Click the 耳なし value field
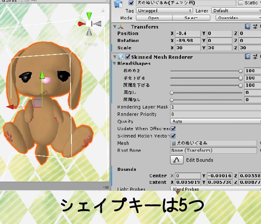The image size is (261, 224). [x=252, y=93]
